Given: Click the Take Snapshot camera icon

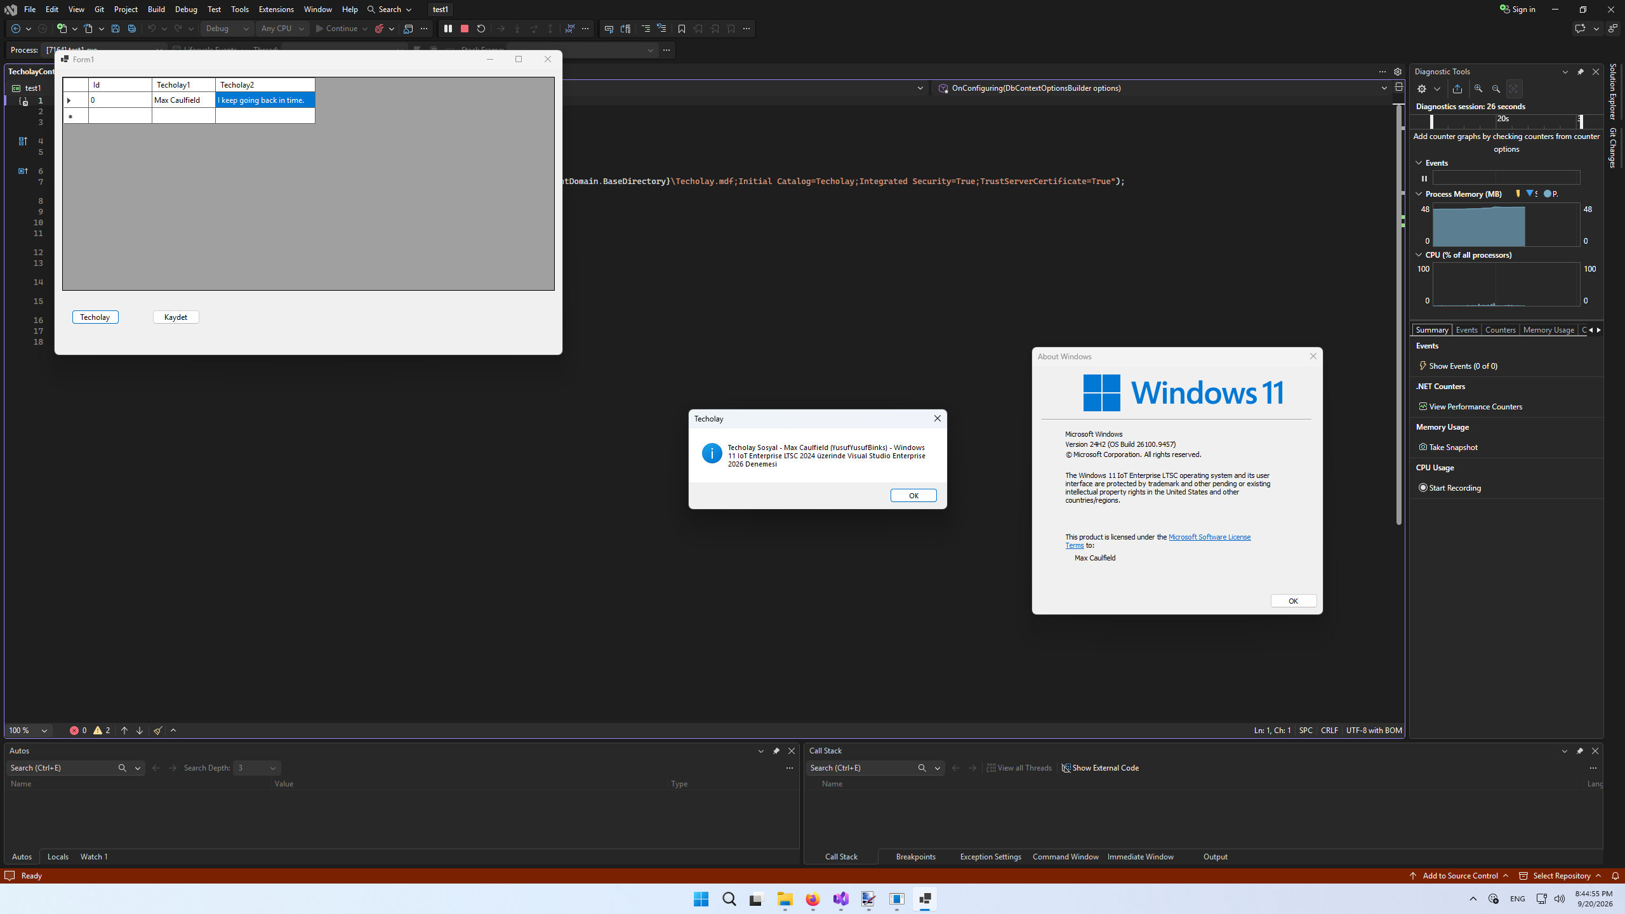Looking at the screenshot, I should pos(1423,447).
